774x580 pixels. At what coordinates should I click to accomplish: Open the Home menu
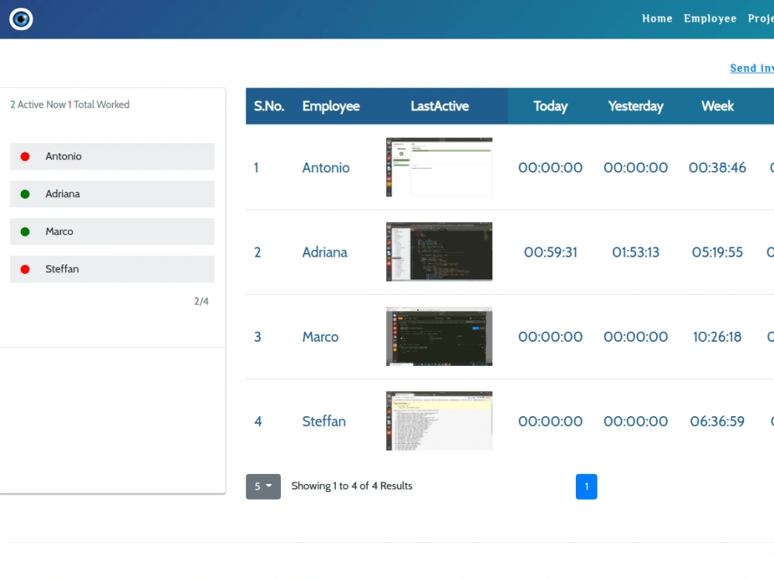[657, 19]
